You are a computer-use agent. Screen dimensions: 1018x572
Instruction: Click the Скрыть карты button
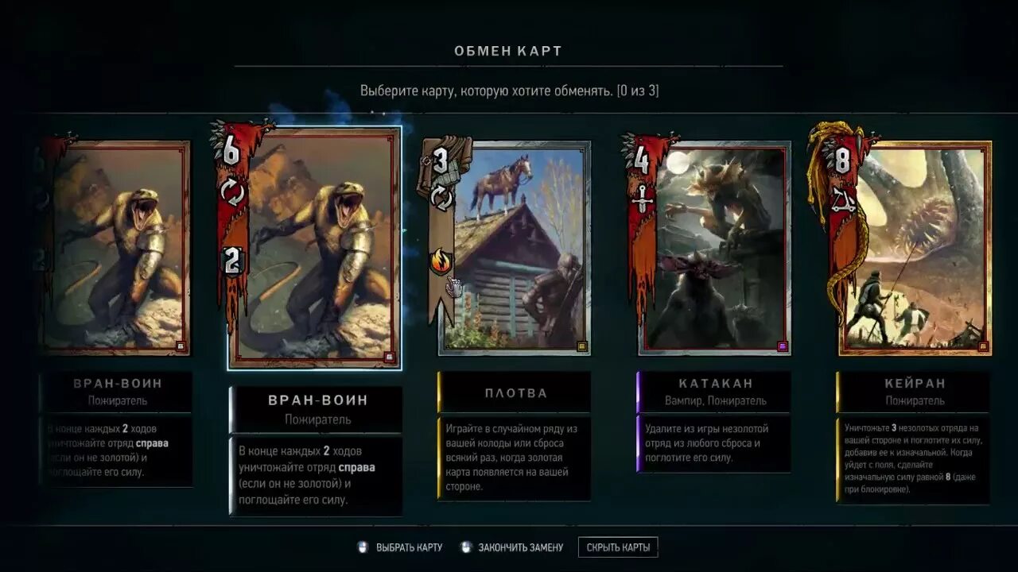[x=618, y=547]
